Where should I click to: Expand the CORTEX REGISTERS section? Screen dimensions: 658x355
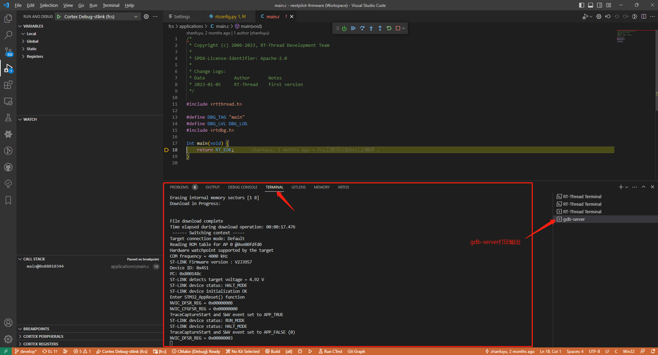pos(90,344)
